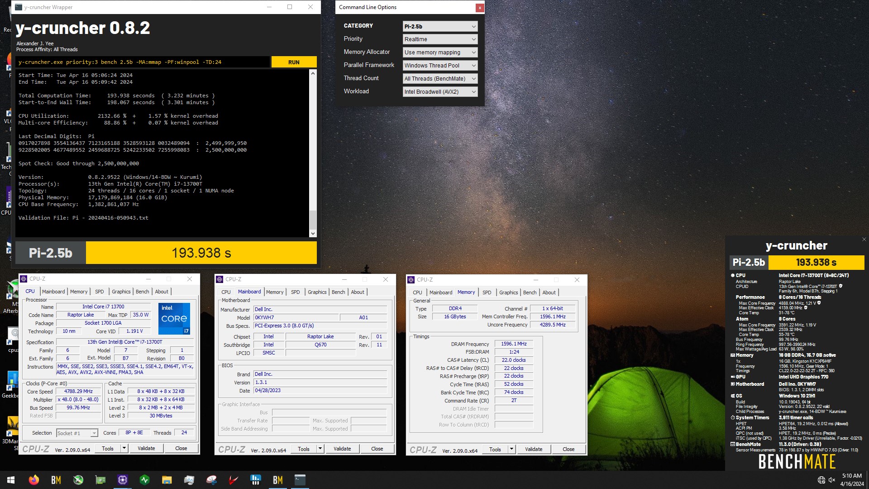Open the Priority dropdown set to Realtime
Image resolution: width=869 pixels, height=489 pixels.
(x=440, y=39)
